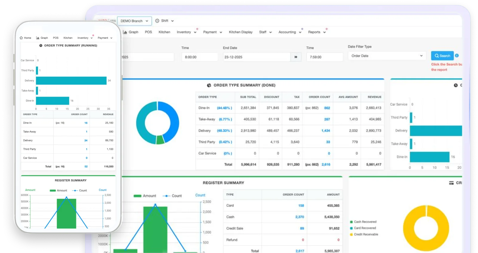The width and height of the screenshot is (478, 253).
Task: Expand the Reports menu
Action: click(x=317, y=32)
